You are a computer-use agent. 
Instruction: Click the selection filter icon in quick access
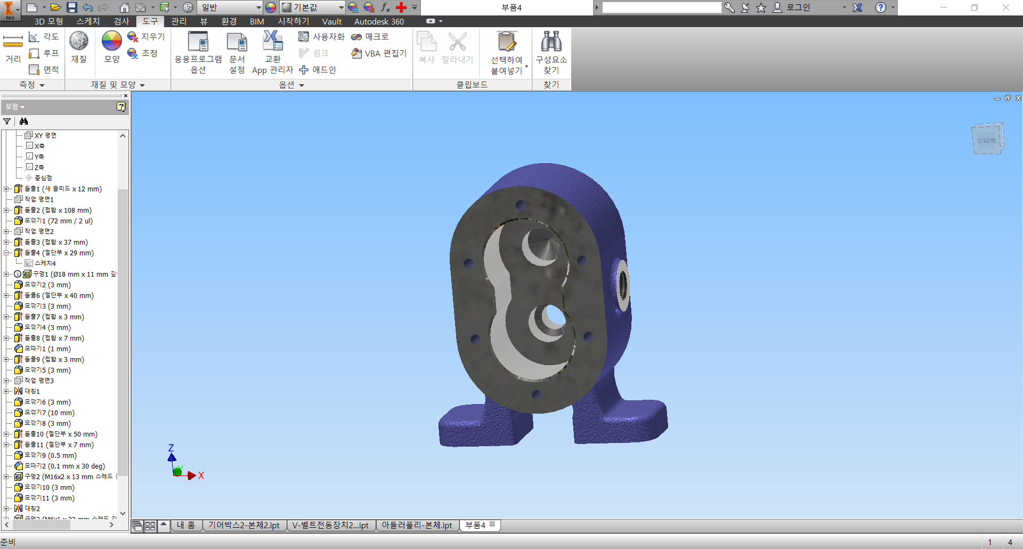pos(165,7)
